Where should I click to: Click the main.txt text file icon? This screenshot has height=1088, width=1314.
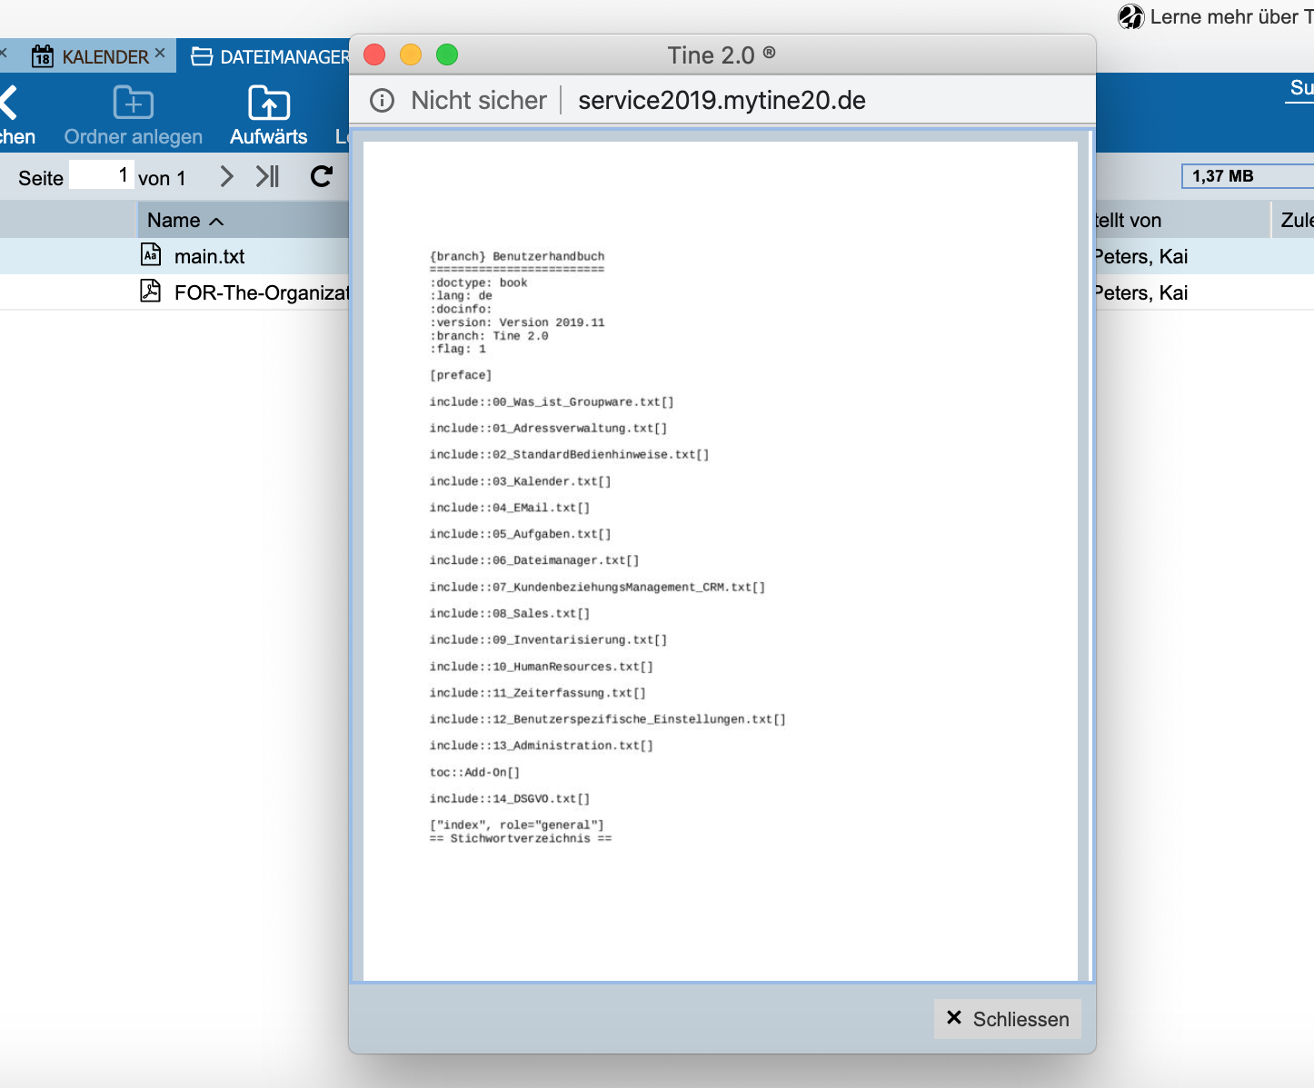pyautogui.click(x=151, y=254)
